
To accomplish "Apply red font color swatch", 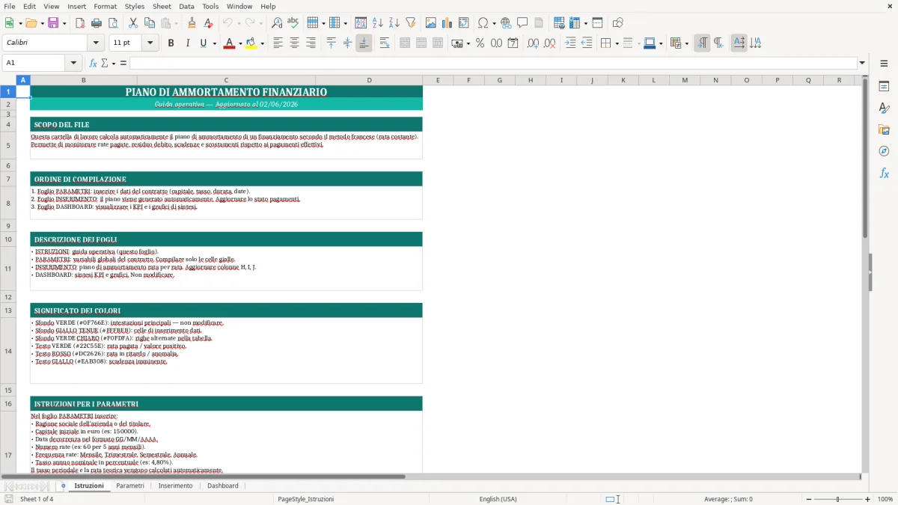I will [x=228, y=43].
